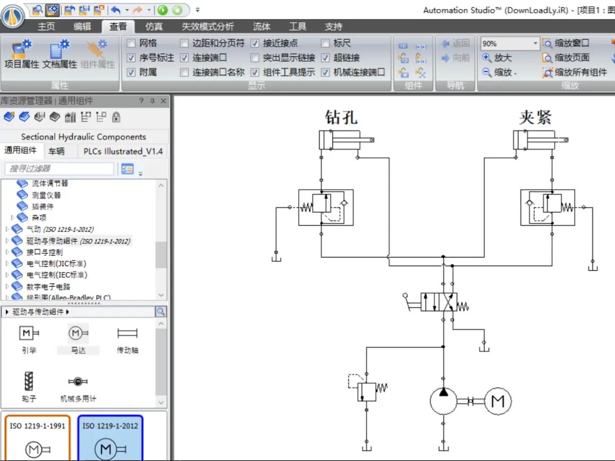Enable the 网格 grid checkbox
Screen dimensions: 615x461
(131, 44)
